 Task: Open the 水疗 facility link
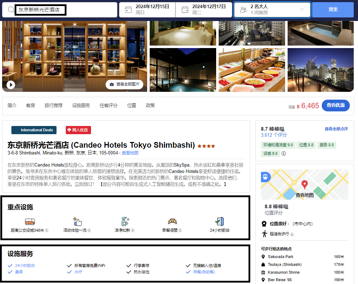tap(78, 272)
